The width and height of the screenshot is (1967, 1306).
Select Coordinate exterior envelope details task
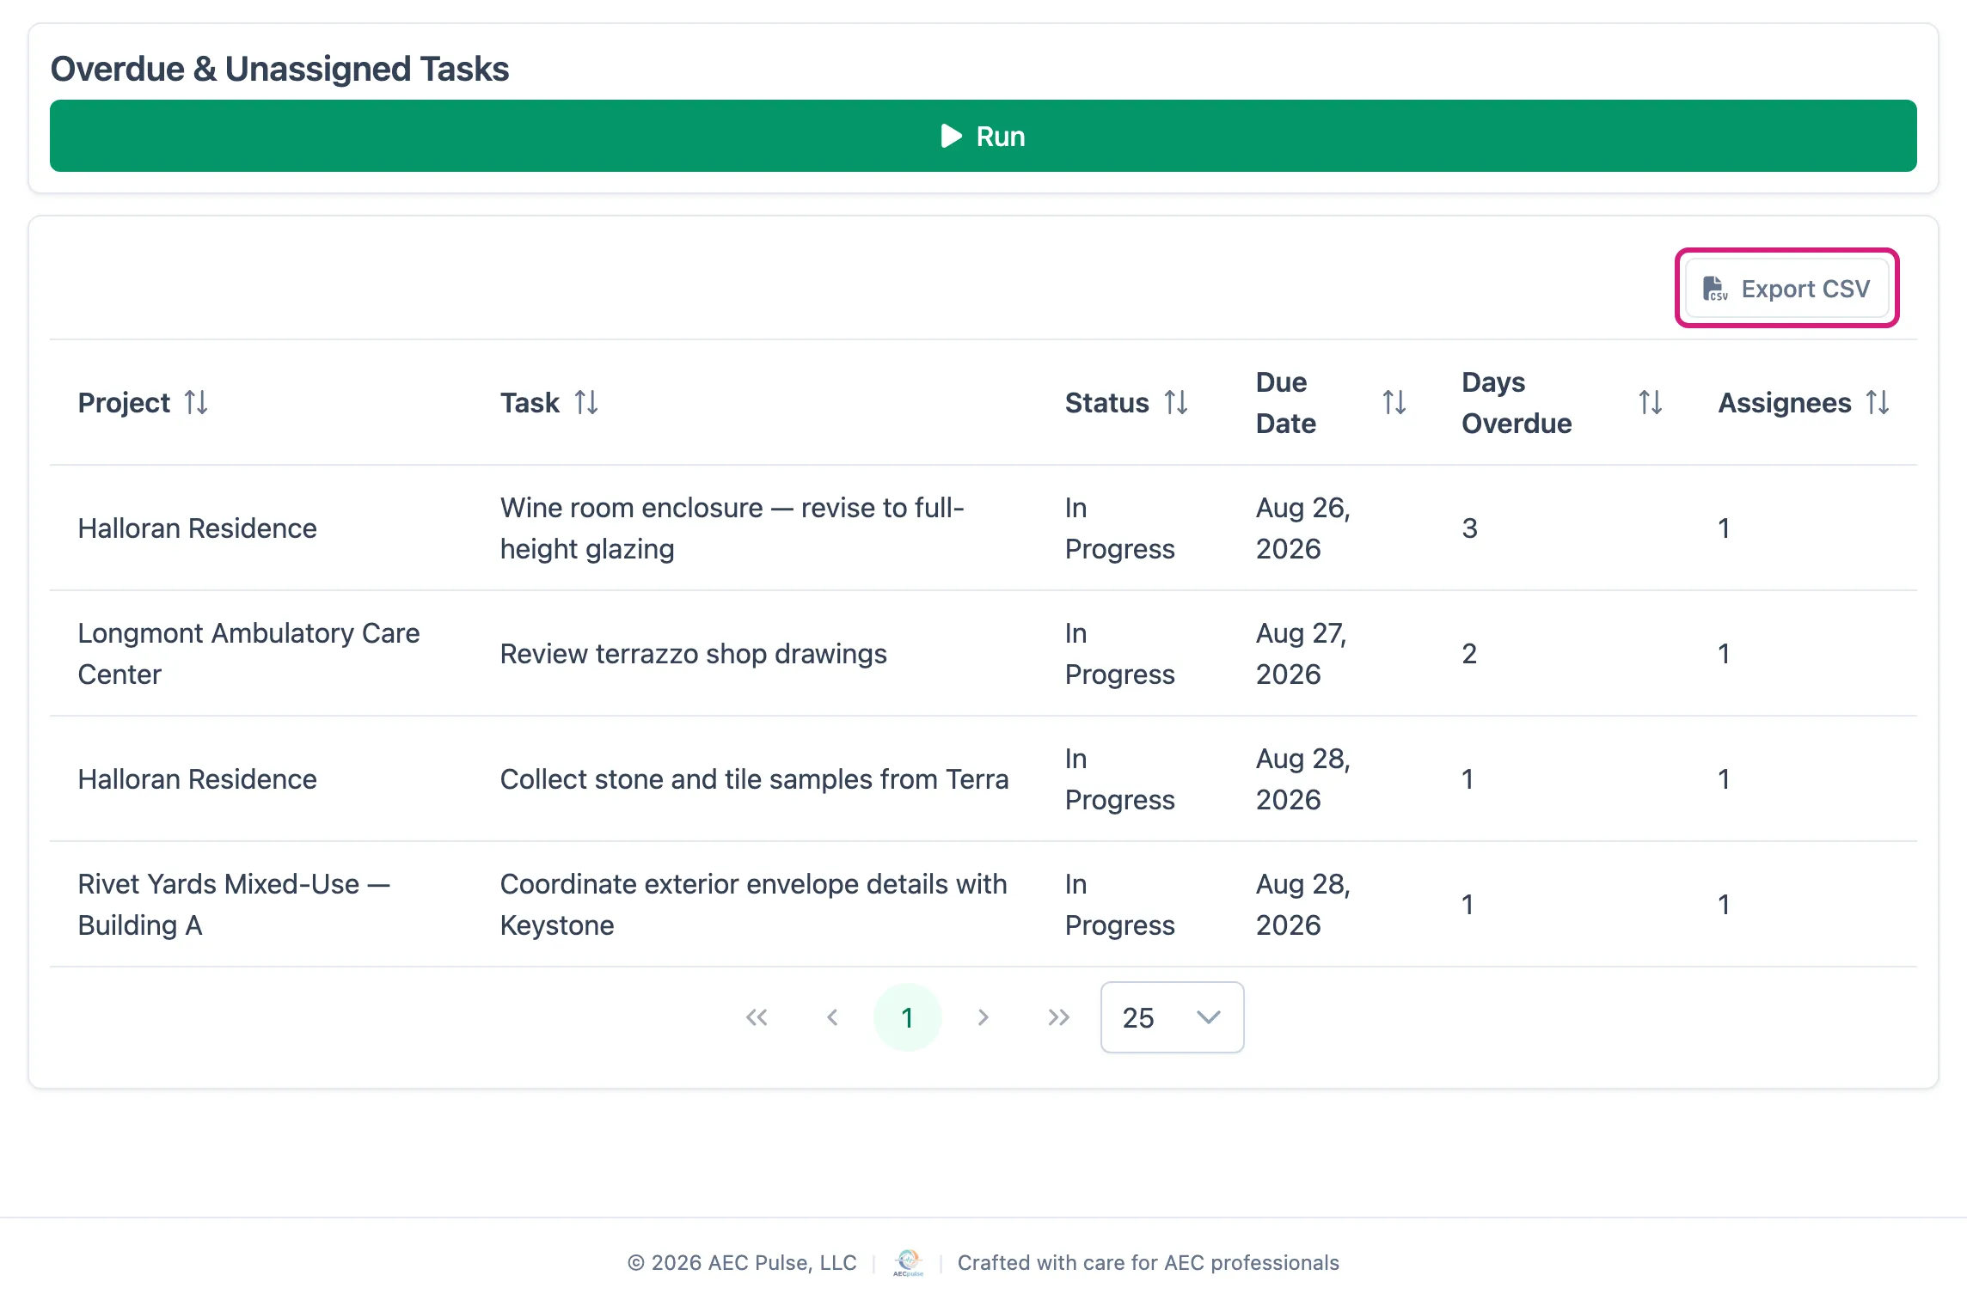coord(753,904)
